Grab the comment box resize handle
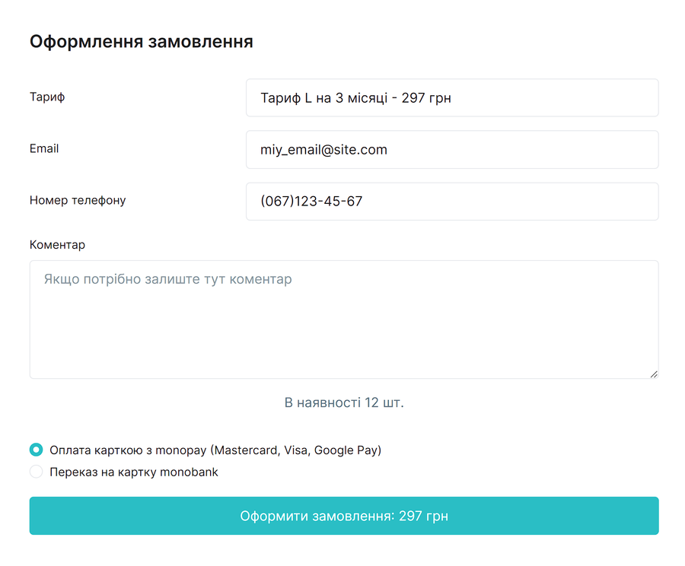 (653, 374)
